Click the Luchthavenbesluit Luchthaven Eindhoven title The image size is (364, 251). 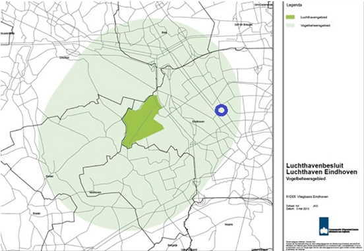coord(322,169)
